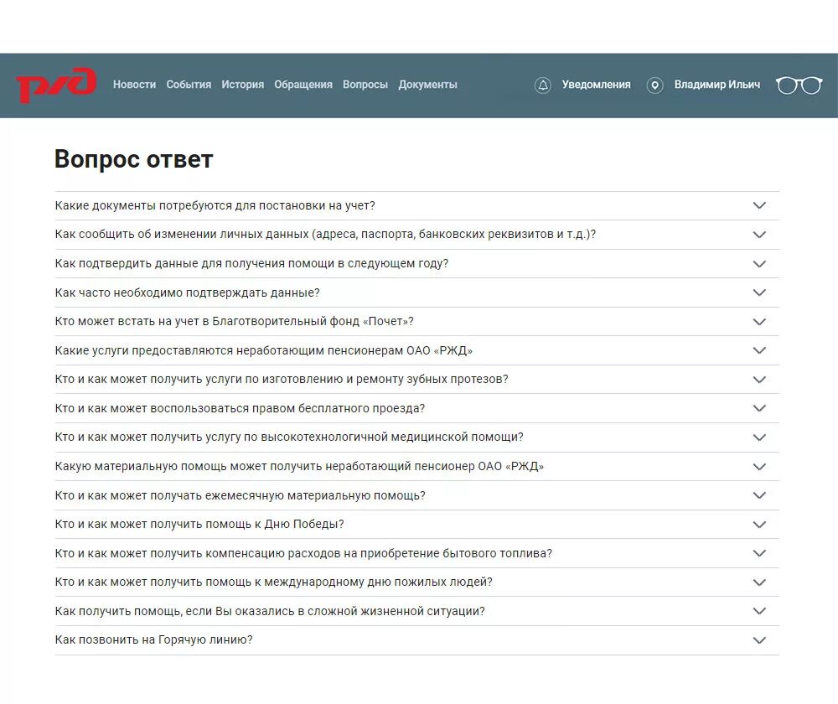Expand chevron for how often to confirm data

759,292
